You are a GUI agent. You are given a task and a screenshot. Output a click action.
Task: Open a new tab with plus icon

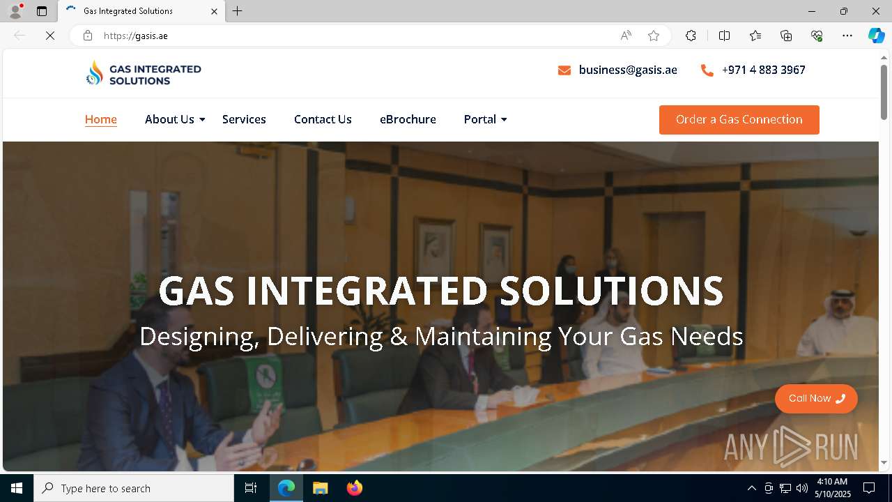point(238,11)
